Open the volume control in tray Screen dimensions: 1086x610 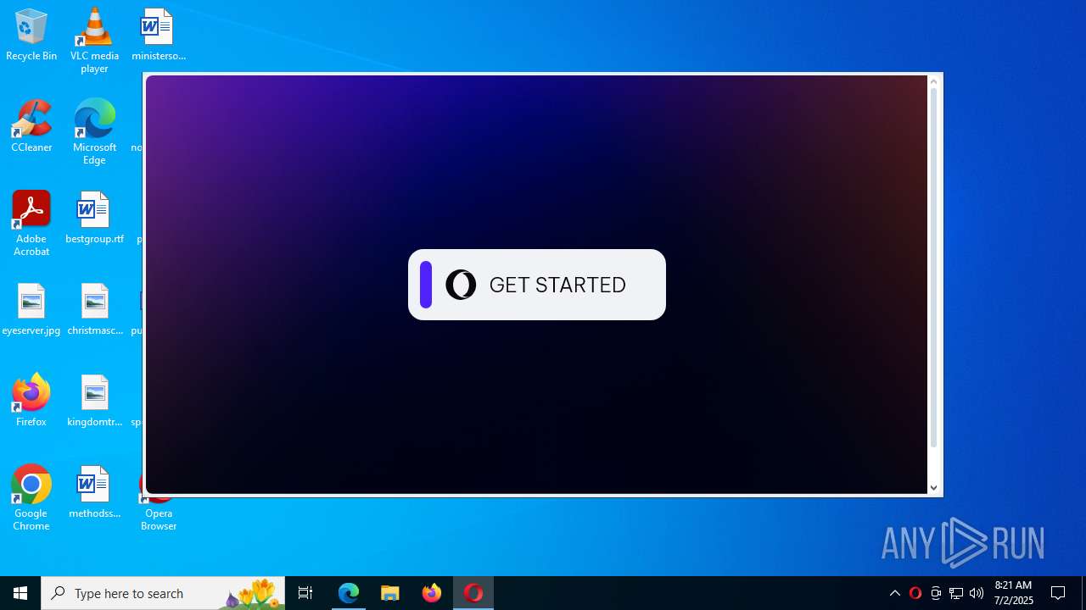tap(977, 593)
